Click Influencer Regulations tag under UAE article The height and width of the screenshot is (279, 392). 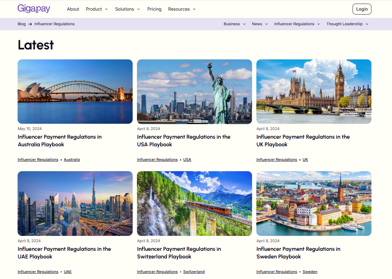coord(38,272)
